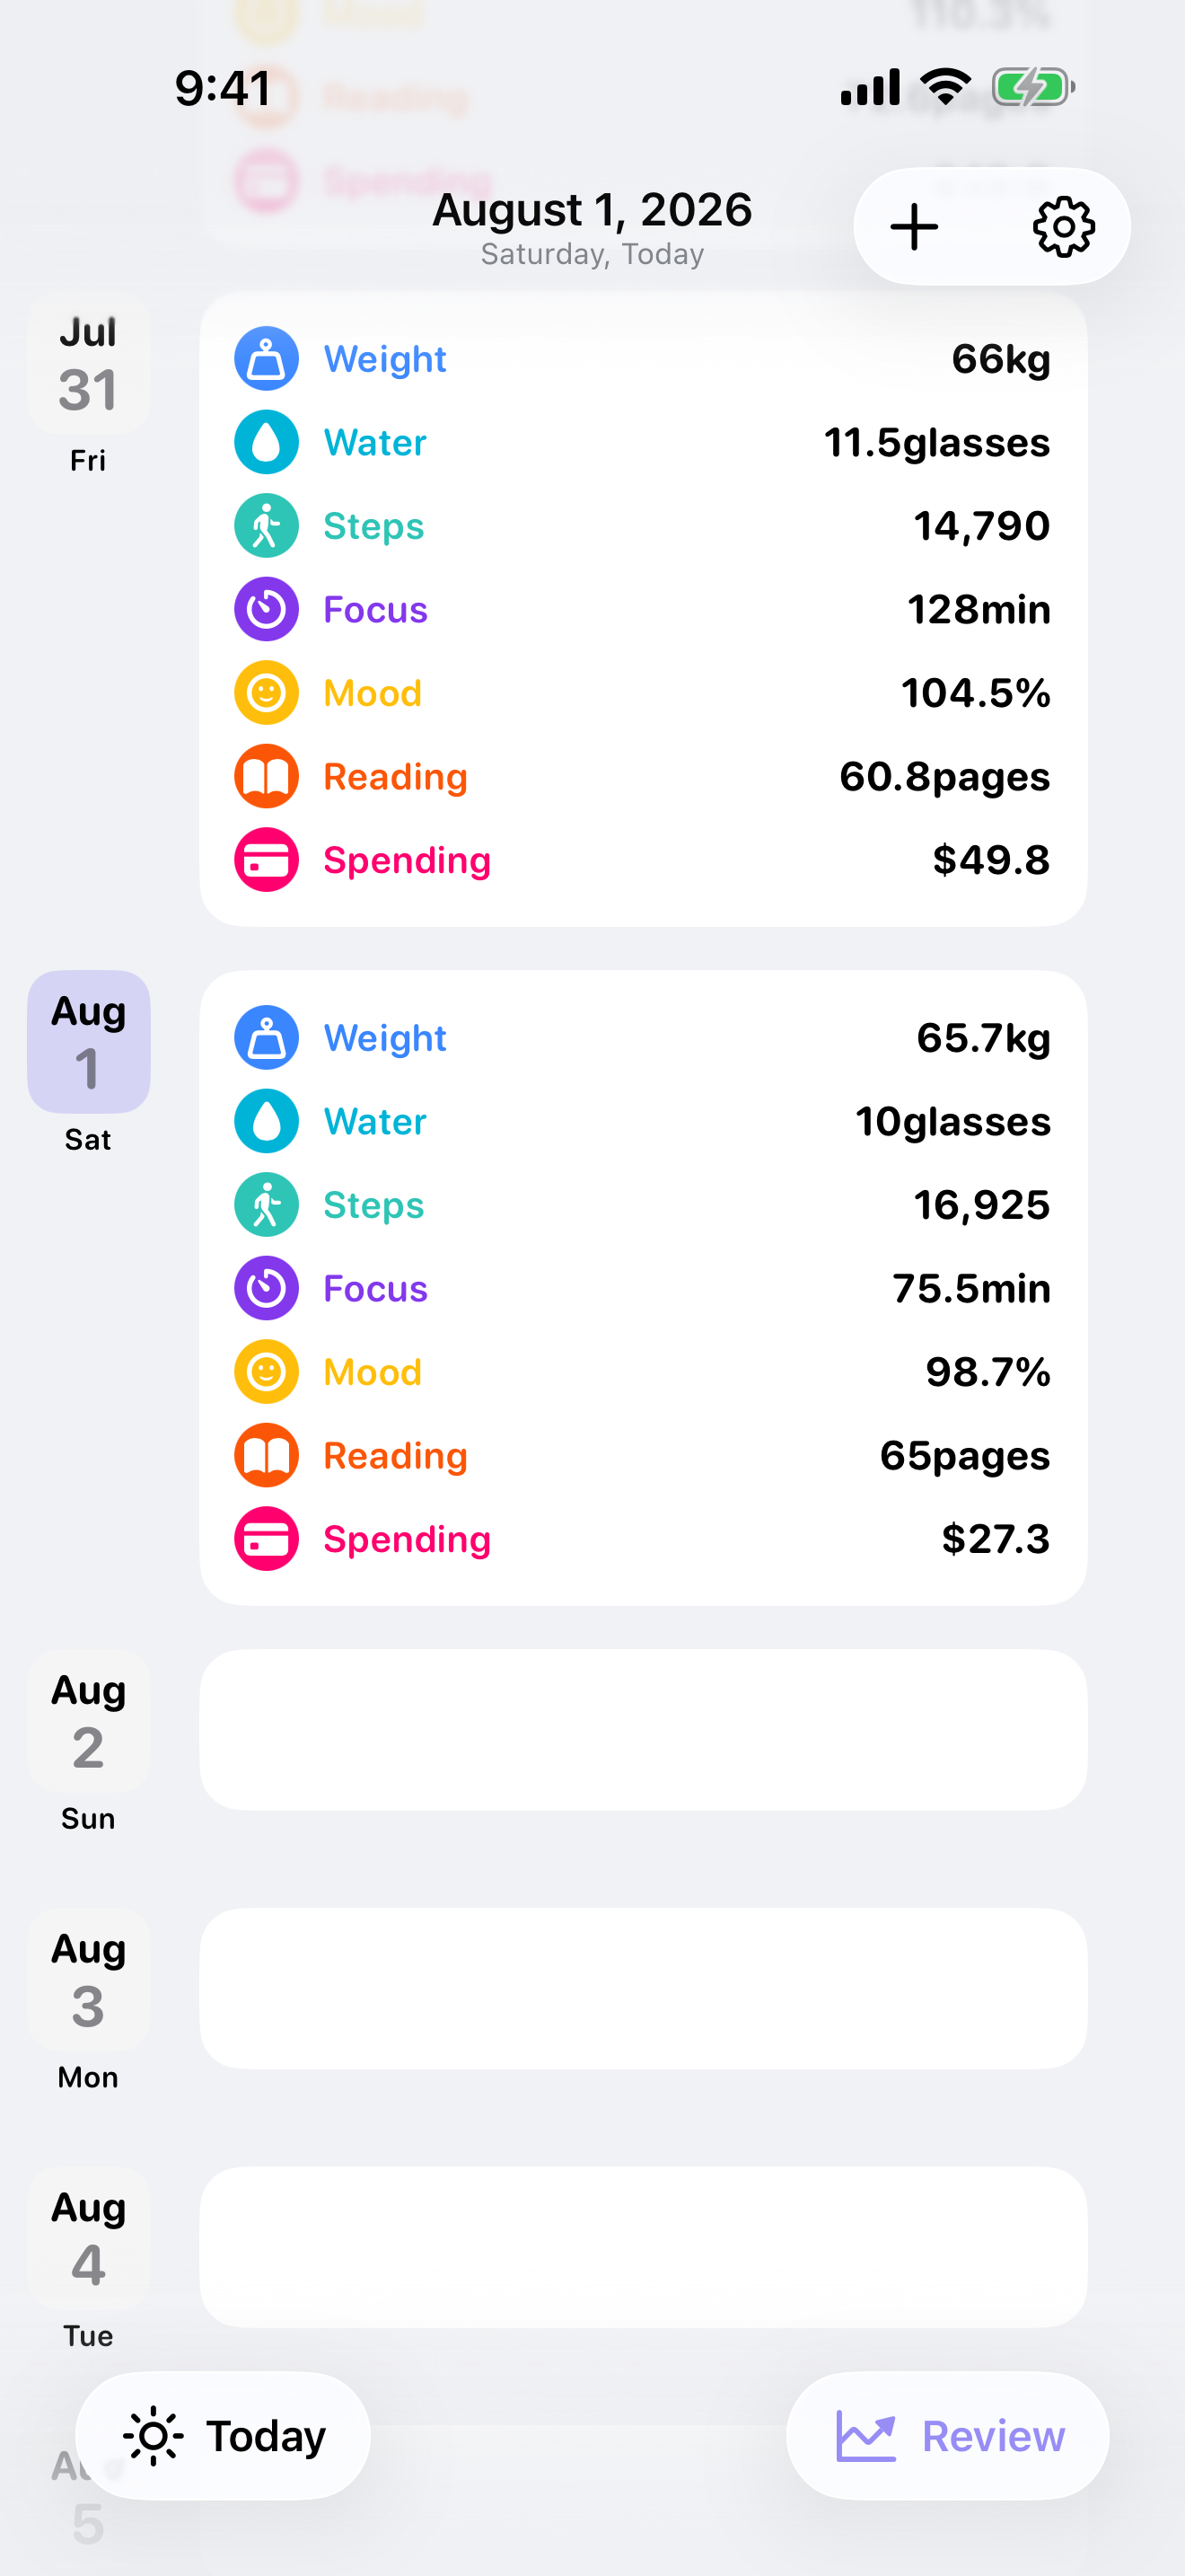
Task: Edit the 104.5% mood value
Action: [975, 693]
